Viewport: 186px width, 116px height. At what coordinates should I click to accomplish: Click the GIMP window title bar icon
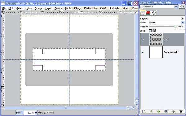coord(3,3)
